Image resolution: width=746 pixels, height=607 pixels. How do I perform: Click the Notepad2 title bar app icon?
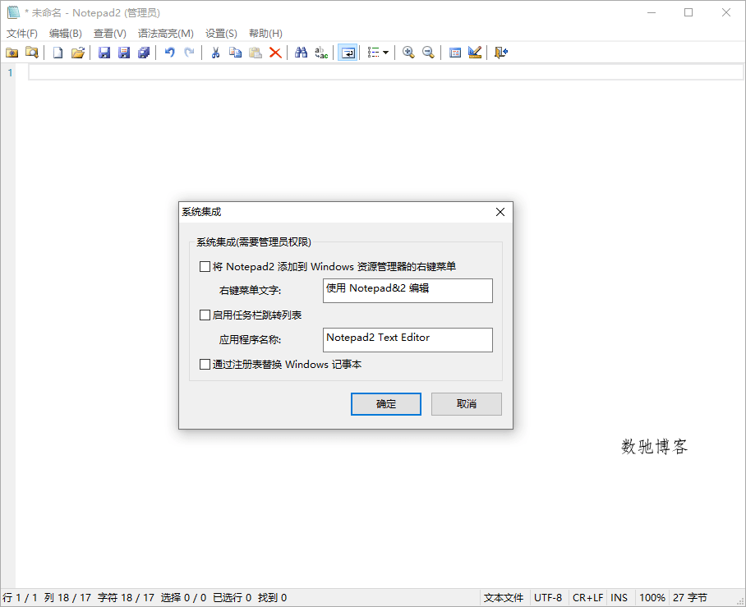click(13, 12)
